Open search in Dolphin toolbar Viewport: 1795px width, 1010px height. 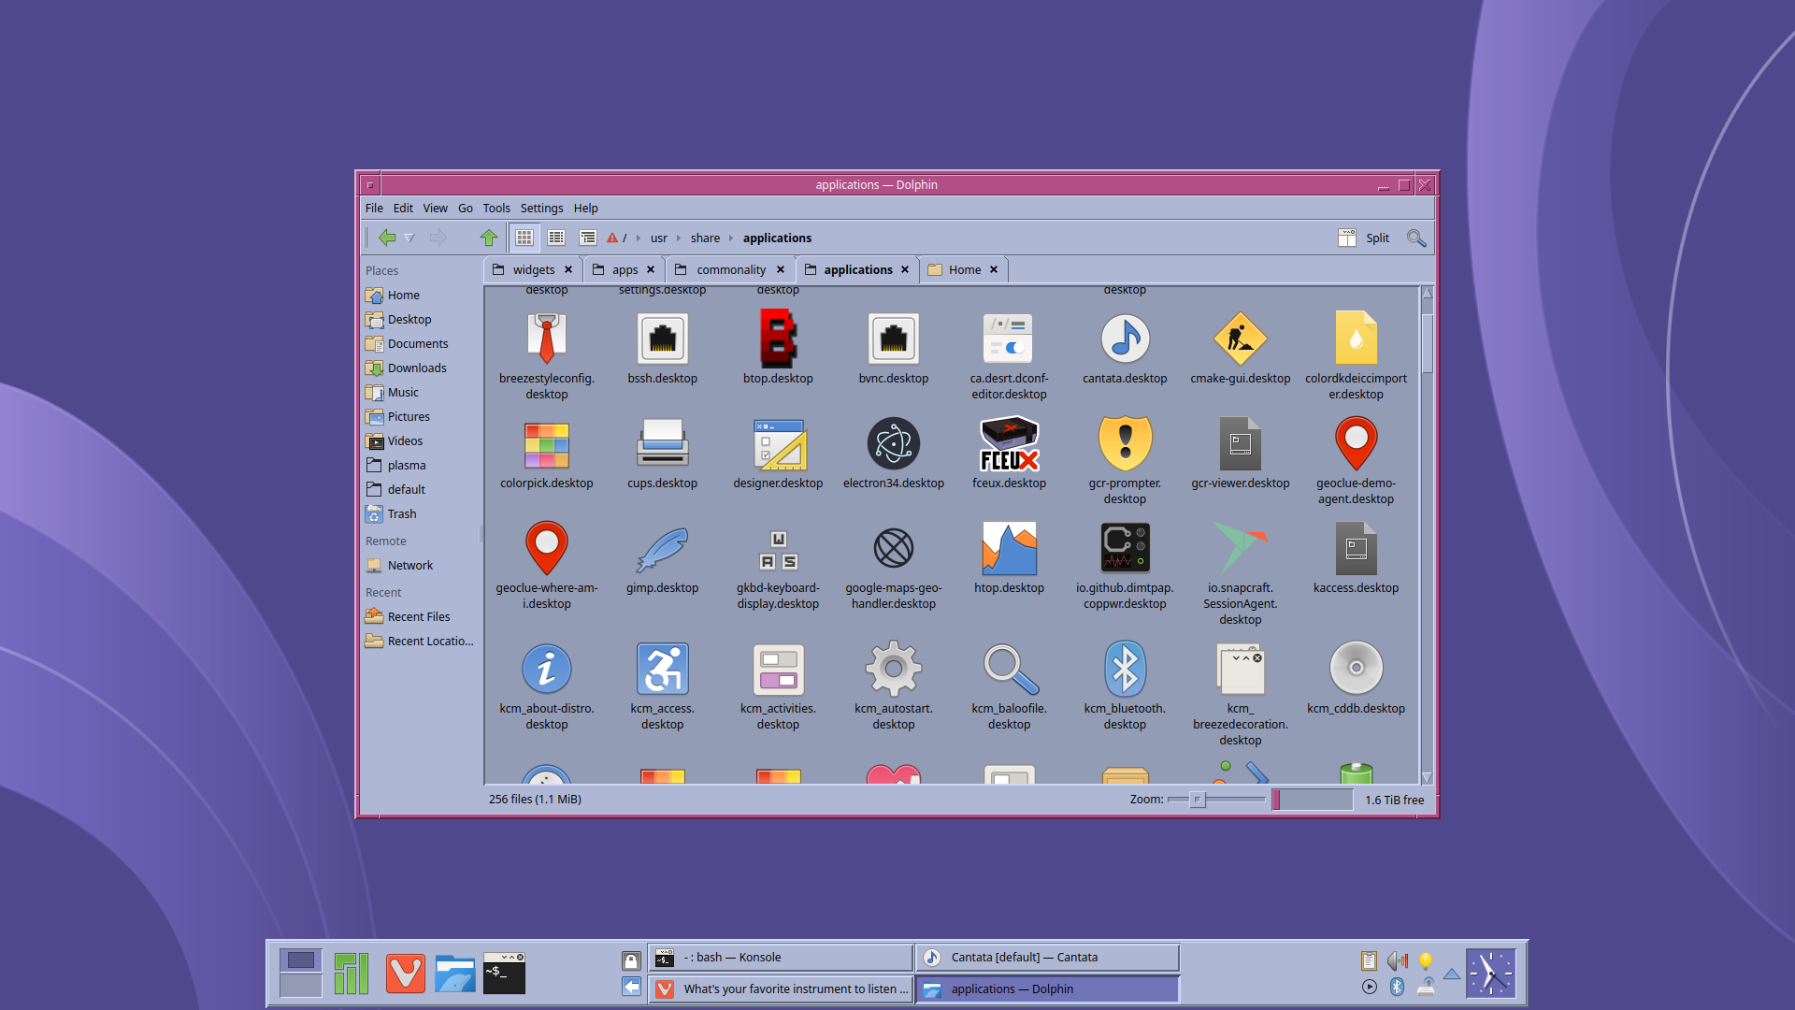coord(1416,238)
